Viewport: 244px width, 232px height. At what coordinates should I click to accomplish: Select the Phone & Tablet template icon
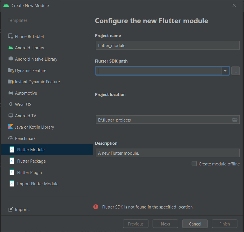pyautogui.click(x=10, y=36)
